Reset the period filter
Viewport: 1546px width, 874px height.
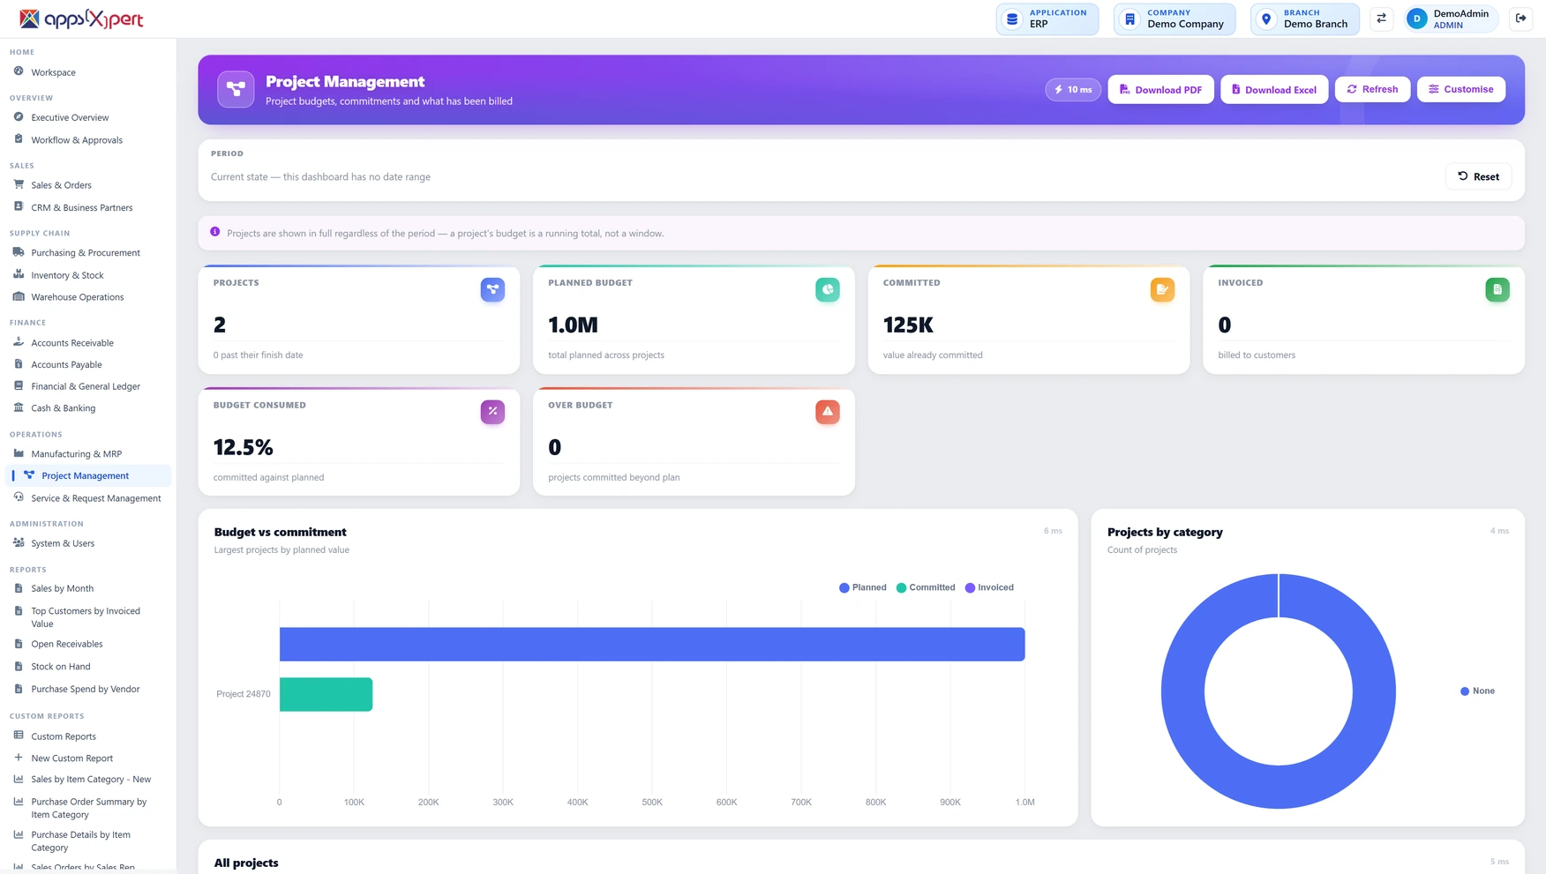point(1478,176)
